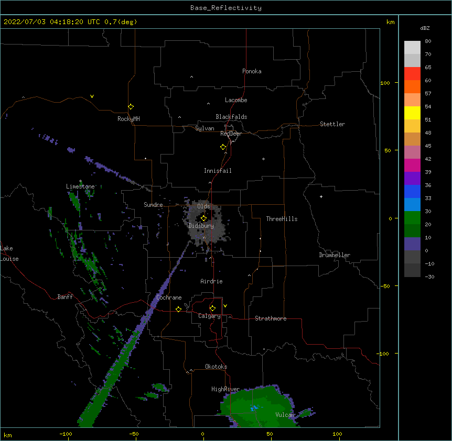The height and width of the screenshot is (441, 452).
Task: Click the HighRiver label
Action: point(225,389)
